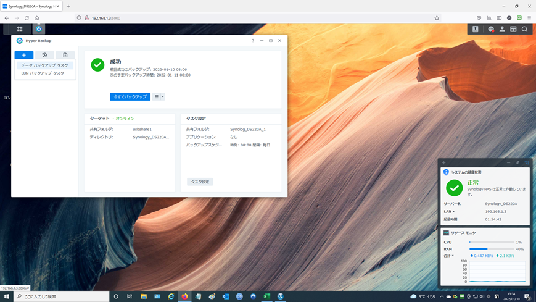This screenshot has width=536, height=302.
Task: Click the Resource Monitor widget icon
Action: click(x=446, y=233)
